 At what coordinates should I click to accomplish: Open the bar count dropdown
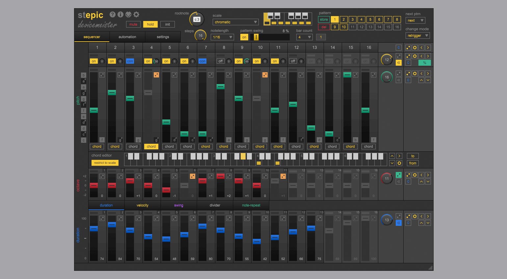(305, 37)
